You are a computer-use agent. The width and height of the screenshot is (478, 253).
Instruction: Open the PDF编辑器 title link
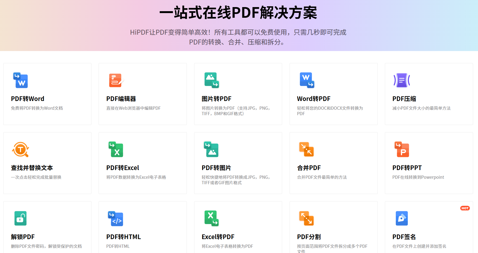[x=121, y=99]
